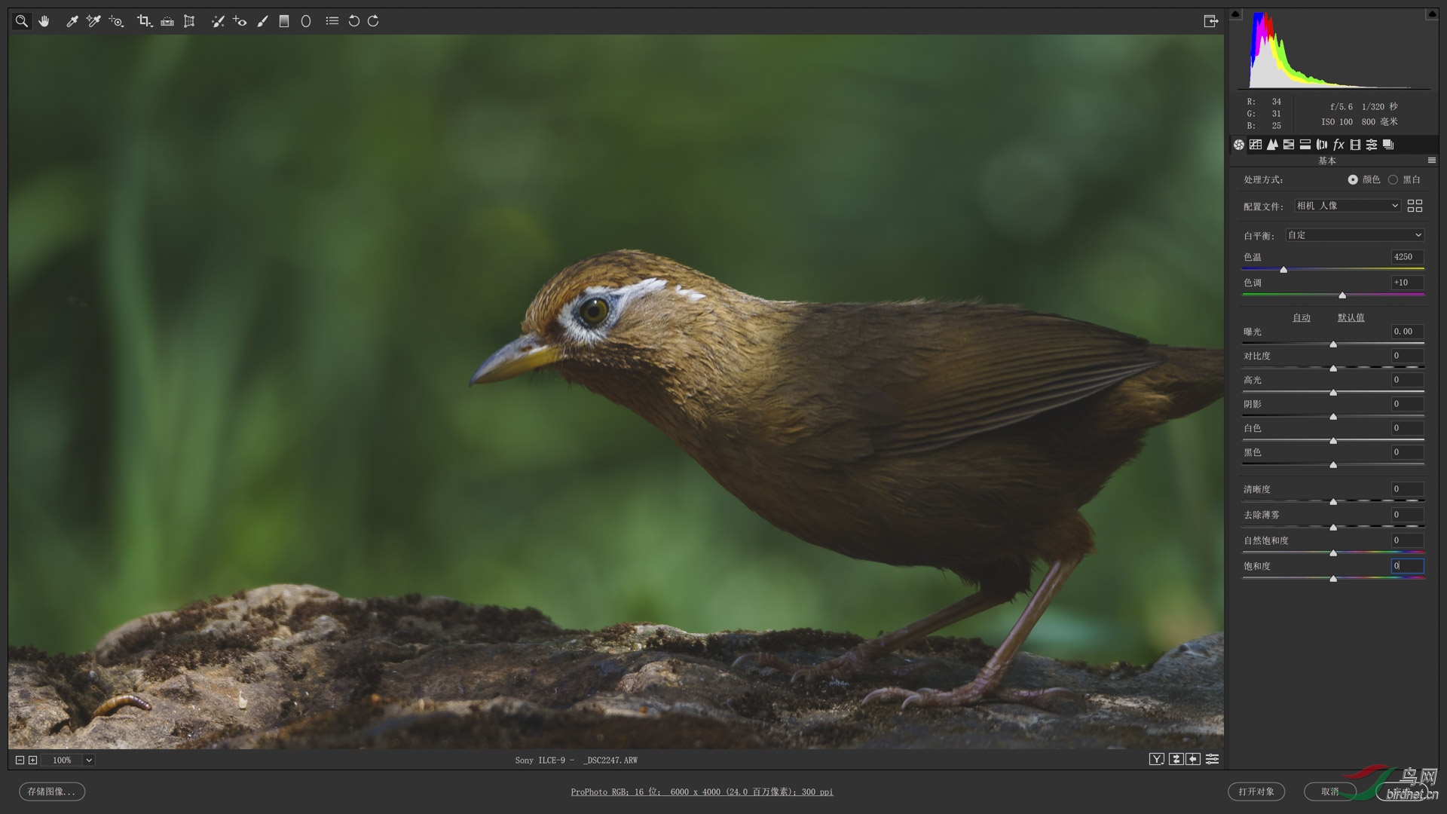Rotate image counterclockwise
This screenshot has height=814, width=1447.
pyautogui.click(x=353, y=21)
